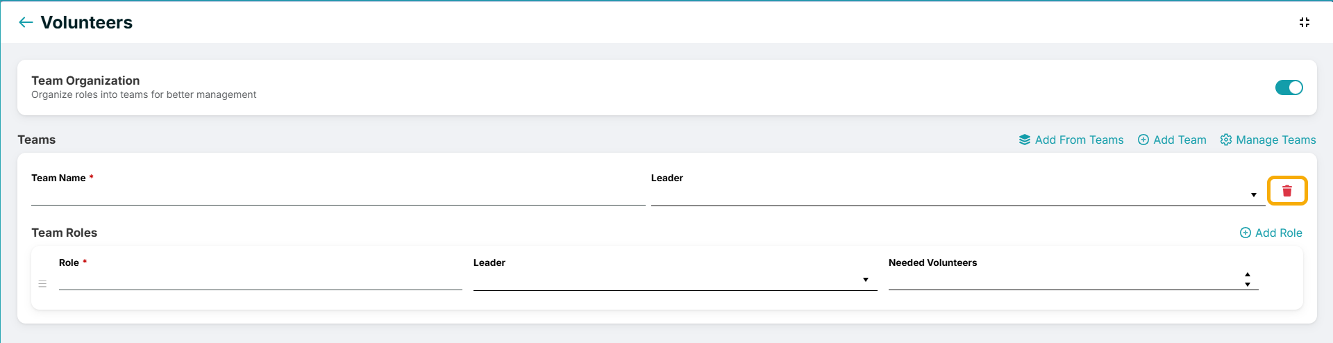Go back using the arrow beside Volunteers
1333x343 pixels.
(x=26, y=22)
